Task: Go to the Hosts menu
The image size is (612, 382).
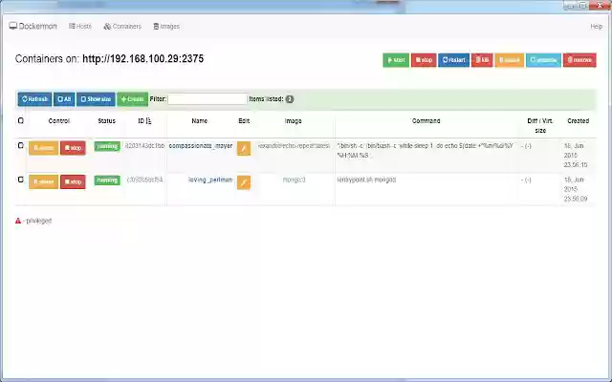Action: pos(80,26)
